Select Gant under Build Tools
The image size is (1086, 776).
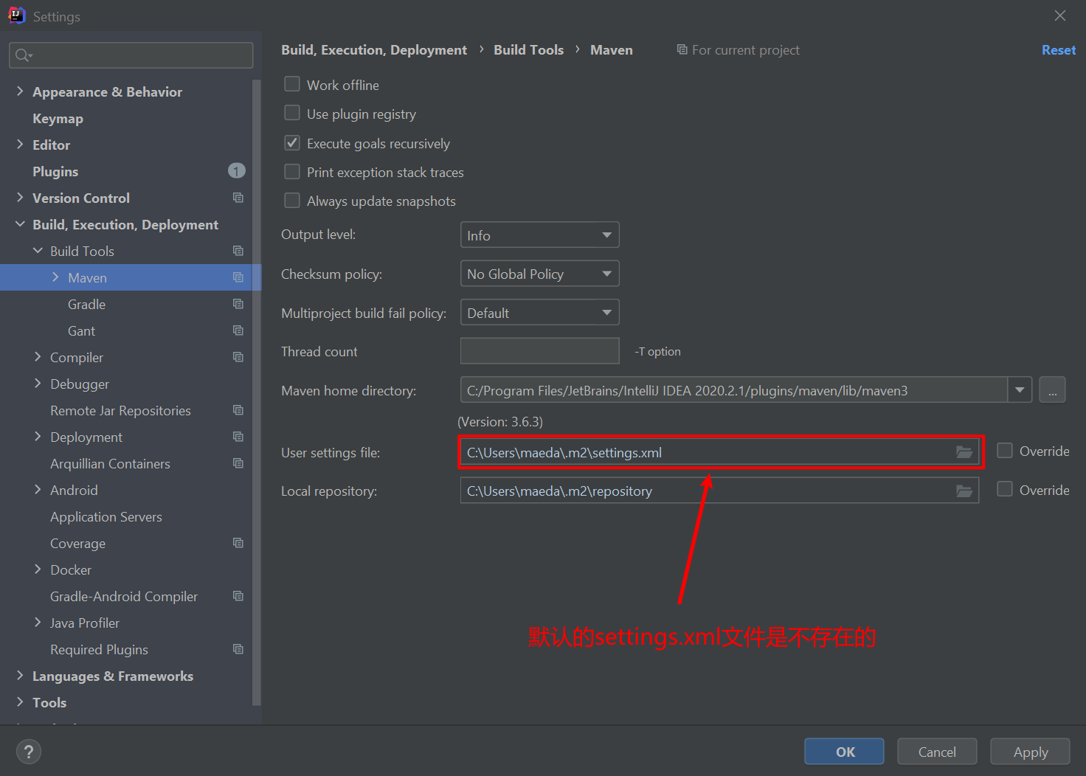81,331
